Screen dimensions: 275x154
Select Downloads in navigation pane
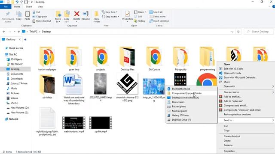click(x=15, y=79)
